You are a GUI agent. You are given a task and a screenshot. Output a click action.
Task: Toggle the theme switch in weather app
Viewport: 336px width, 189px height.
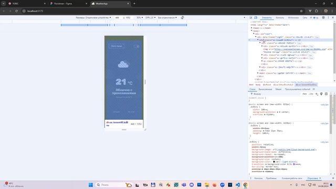click(x=136, y=46)
